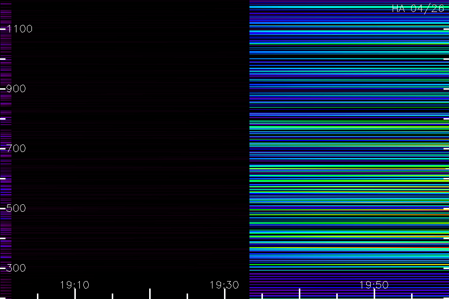Click the 19:50 time axis label
This screenshot has height=299, width=449.
point(374,285)
